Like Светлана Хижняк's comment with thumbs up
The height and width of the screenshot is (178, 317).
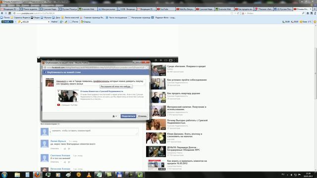coord(65,162)
